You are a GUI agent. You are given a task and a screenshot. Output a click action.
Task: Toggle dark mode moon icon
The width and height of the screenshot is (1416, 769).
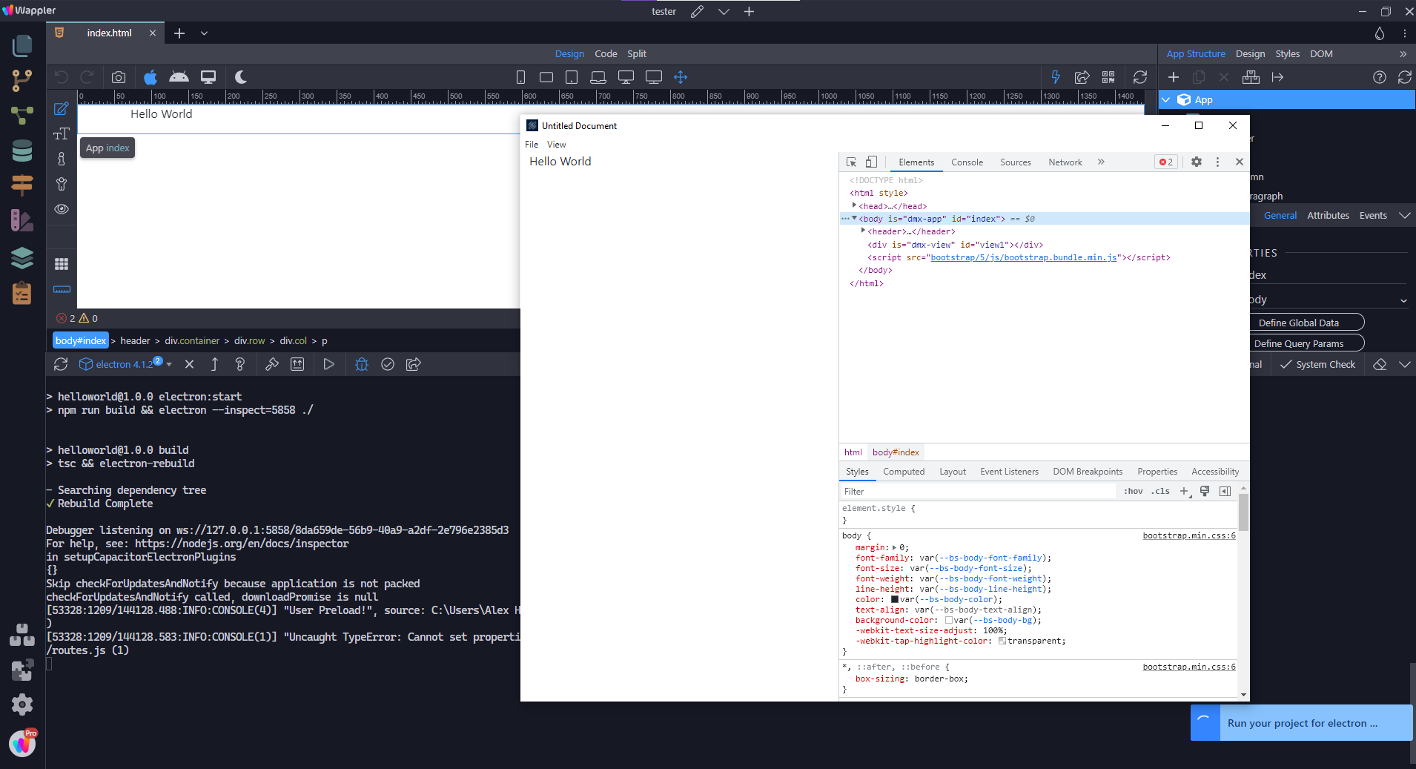coord(240,77)
